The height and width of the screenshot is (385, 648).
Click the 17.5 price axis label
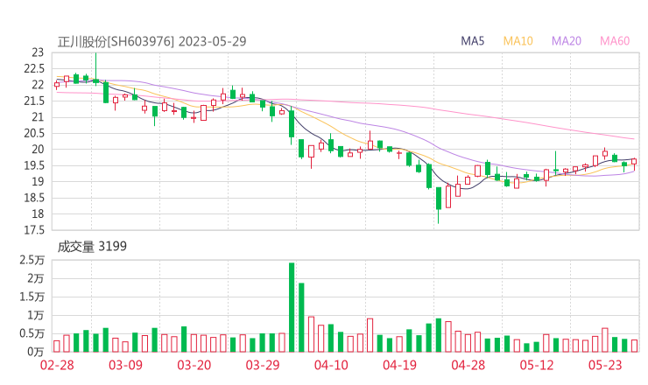34,230
